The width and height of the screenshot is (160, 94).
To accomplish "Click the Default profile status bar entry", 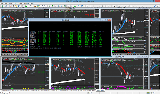I will tap(90, 93).
